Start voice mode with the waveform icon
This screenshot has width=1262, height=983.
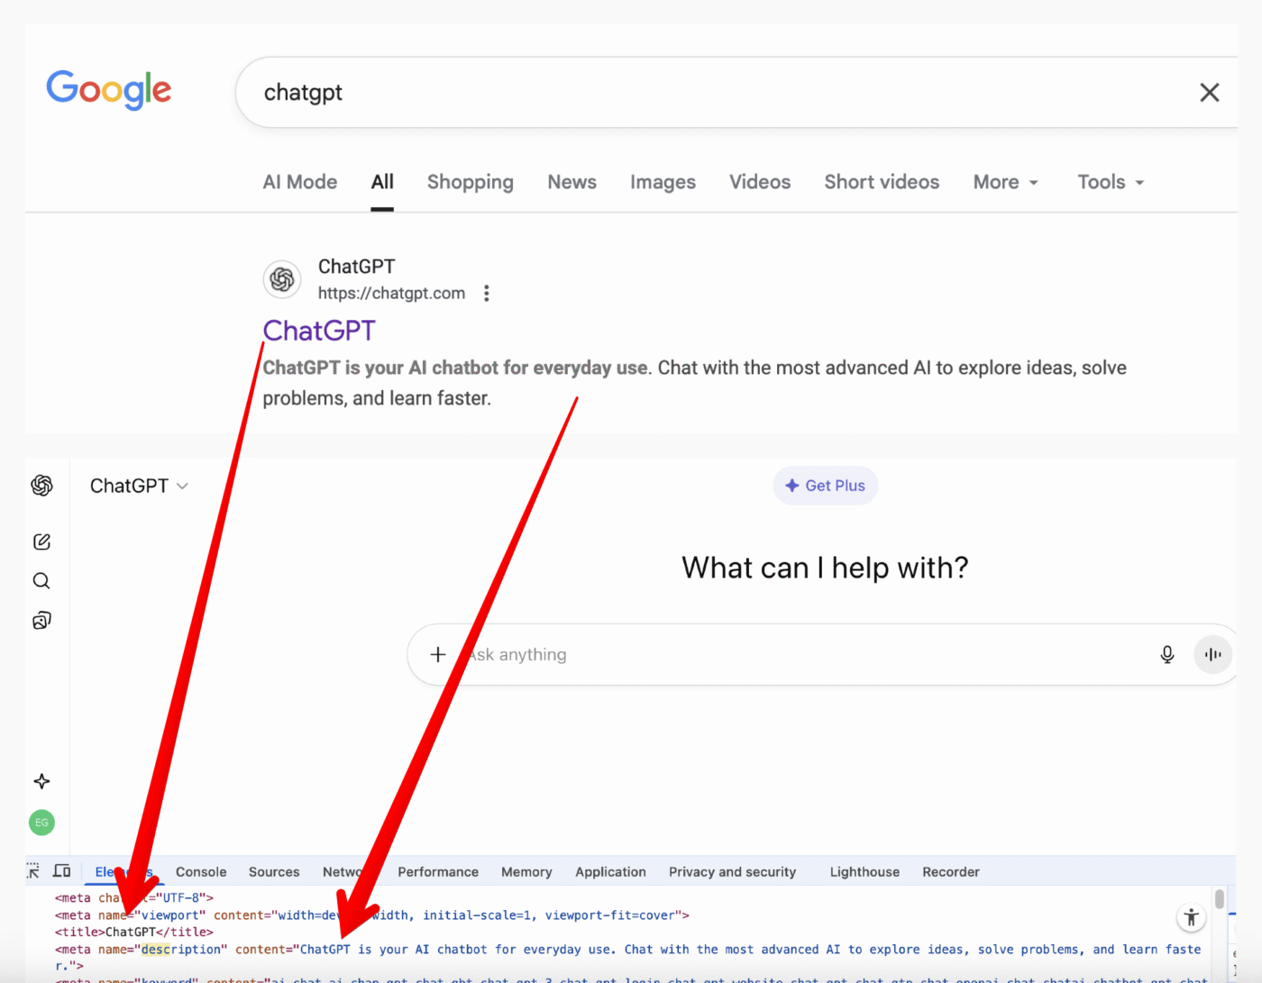coord(1212,655)
